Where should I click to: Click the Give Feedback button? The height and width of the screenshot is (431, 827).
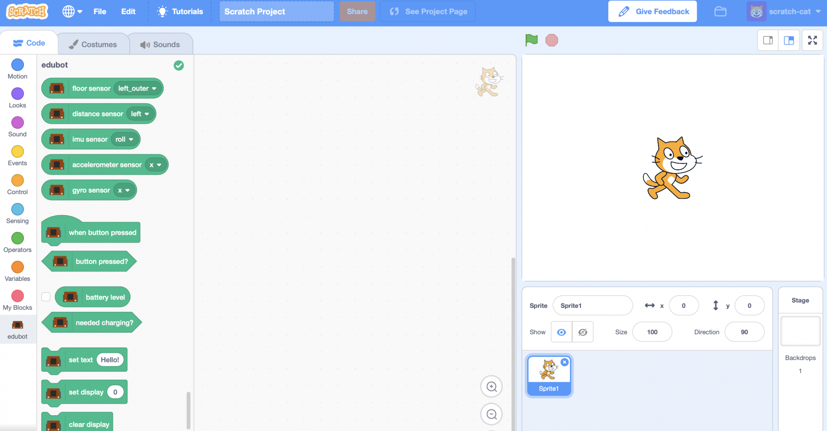coord(652,12)
